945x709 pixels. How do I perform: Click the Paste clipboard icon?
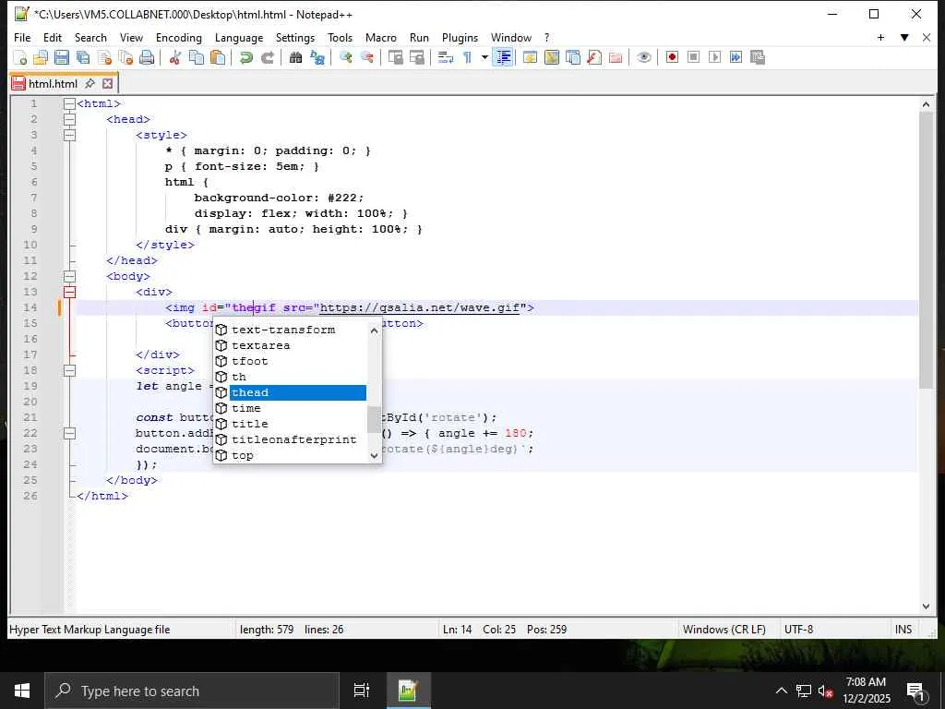coord(218,58)
